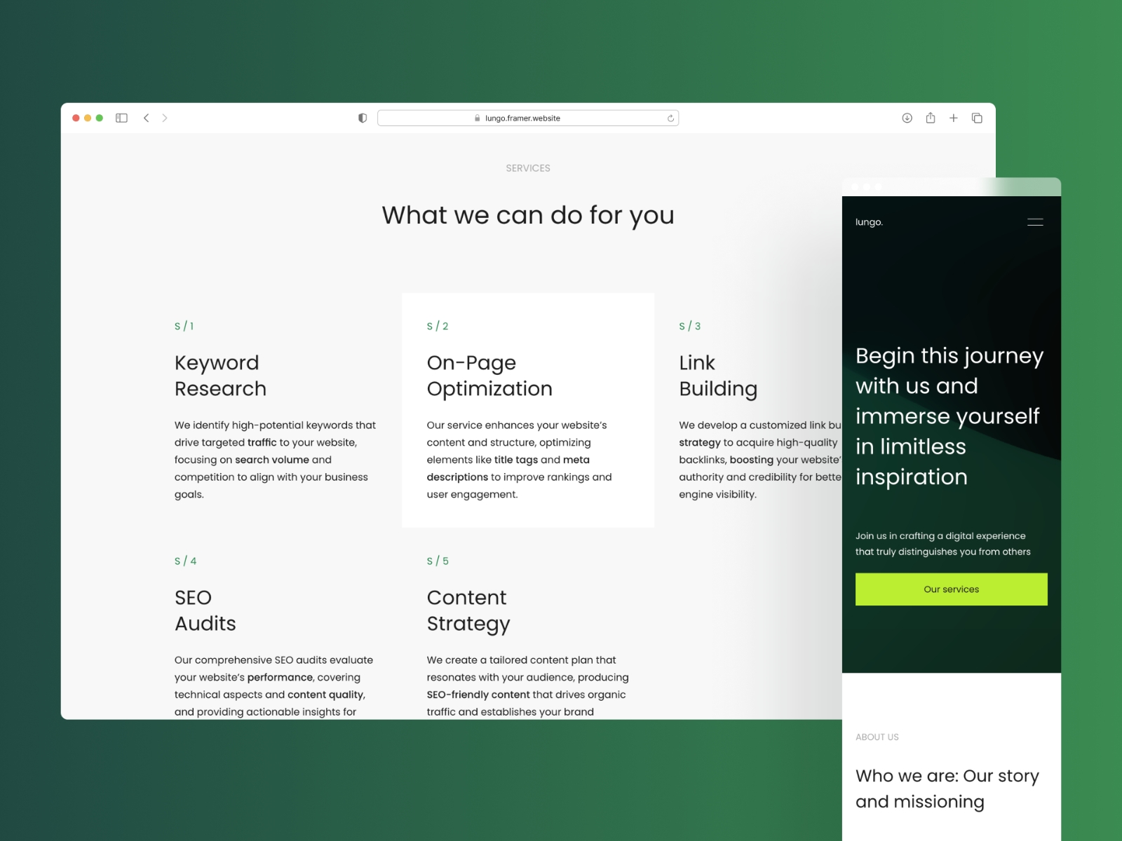
Task: Click the Safari sidebar toggle icon
Action: [x=121, y=118]
